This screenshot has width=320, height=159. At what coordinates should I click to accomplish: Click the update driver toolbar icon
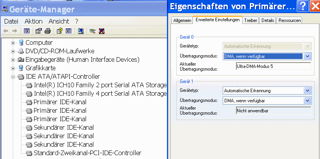93,31
